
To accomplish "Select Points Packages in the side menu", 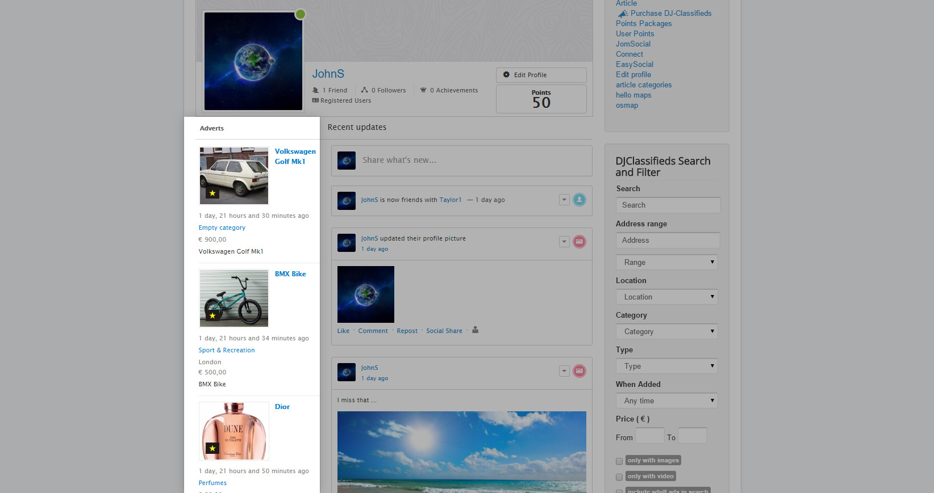I will (x=643, y=23).
